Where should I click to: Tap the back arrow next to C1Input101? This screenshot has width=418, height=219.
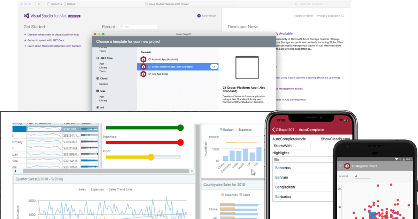[x=273, y=130]
